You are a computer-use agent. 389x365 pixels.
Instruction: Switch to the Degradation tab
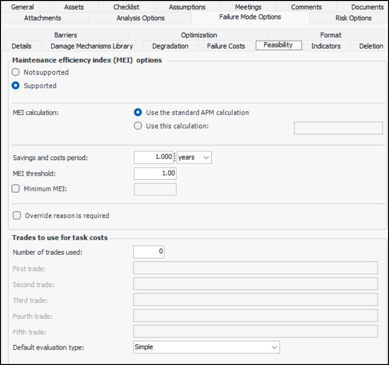pos(170,46)
